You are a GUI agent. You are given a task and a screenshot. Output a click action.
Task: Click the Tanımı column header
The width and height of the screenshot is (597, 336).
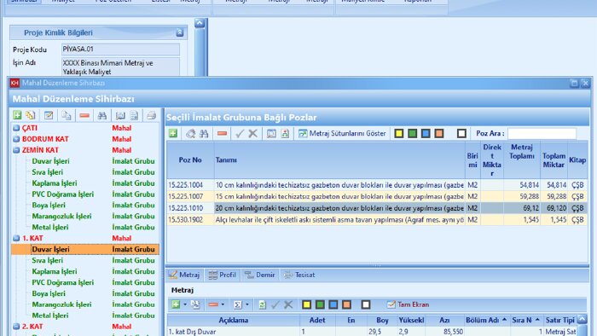[339, 160]
